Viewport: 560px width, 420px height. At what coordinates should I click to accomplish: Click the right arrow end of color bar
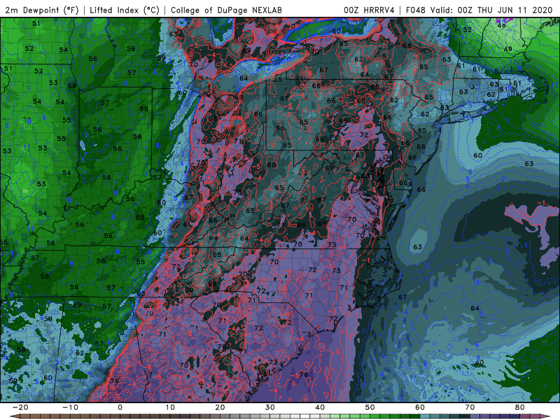click(546, 416)
